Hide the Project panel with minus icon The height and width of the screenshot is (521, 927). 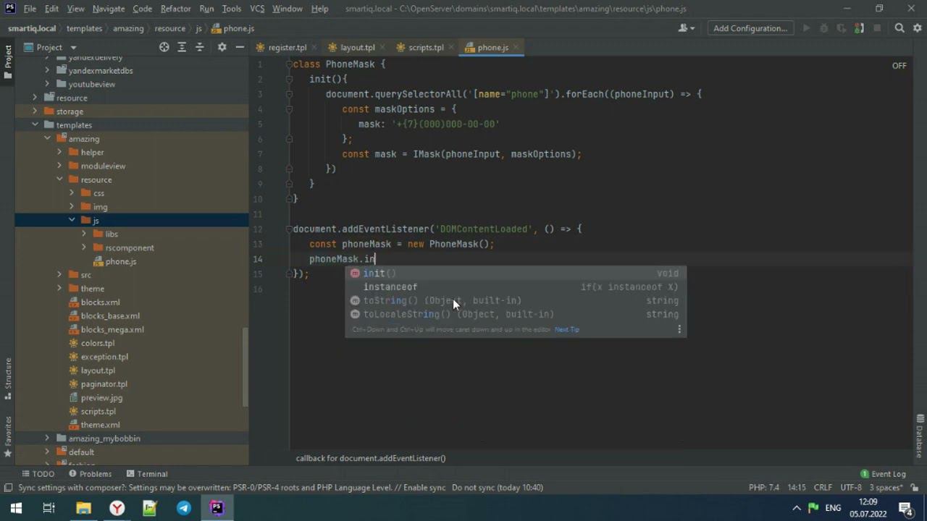click(240, 47)
